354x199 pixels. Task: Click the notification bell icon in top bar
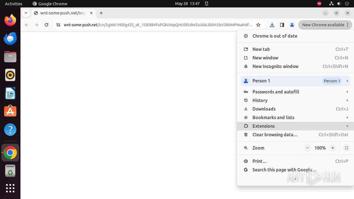tap(207, 4)
